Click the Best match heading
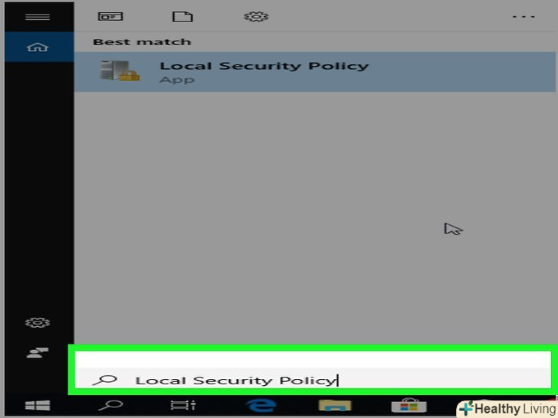This screenshot has width=558, height=418. [x=142, y=42]
